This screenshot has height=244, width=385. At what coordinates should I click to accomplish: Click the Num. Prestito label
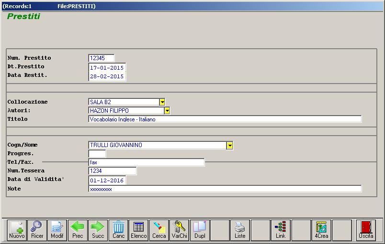pos(29,58)
